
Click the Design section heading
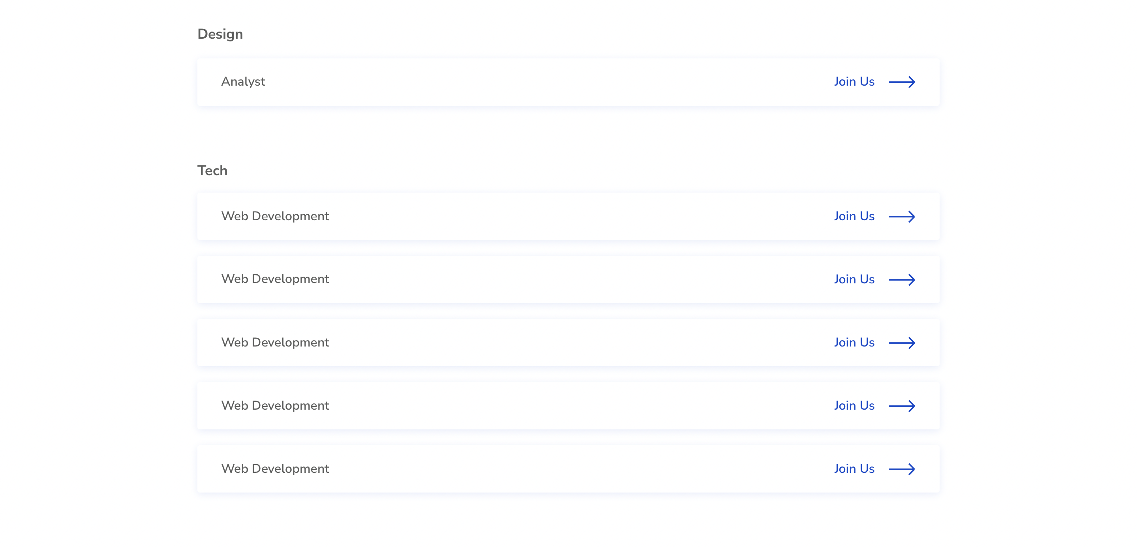(220, 34)
